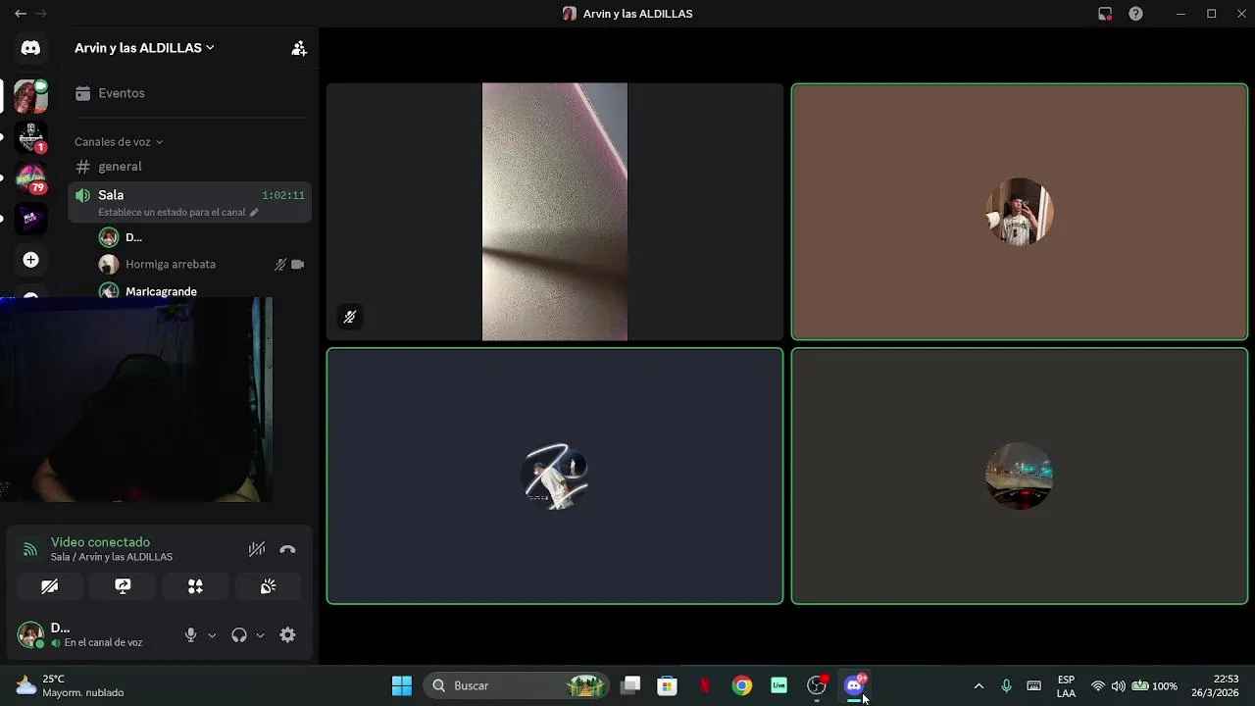Viewport: 1255px width, 706px height.
Task: Open Netflix from the taskbar
Action: tap(705, 685)
